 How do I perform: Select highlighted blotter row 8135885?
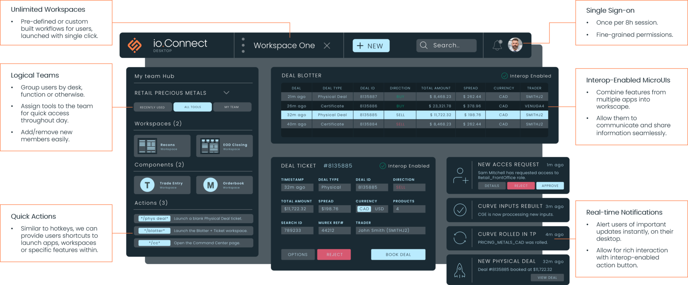coord(415,115)
